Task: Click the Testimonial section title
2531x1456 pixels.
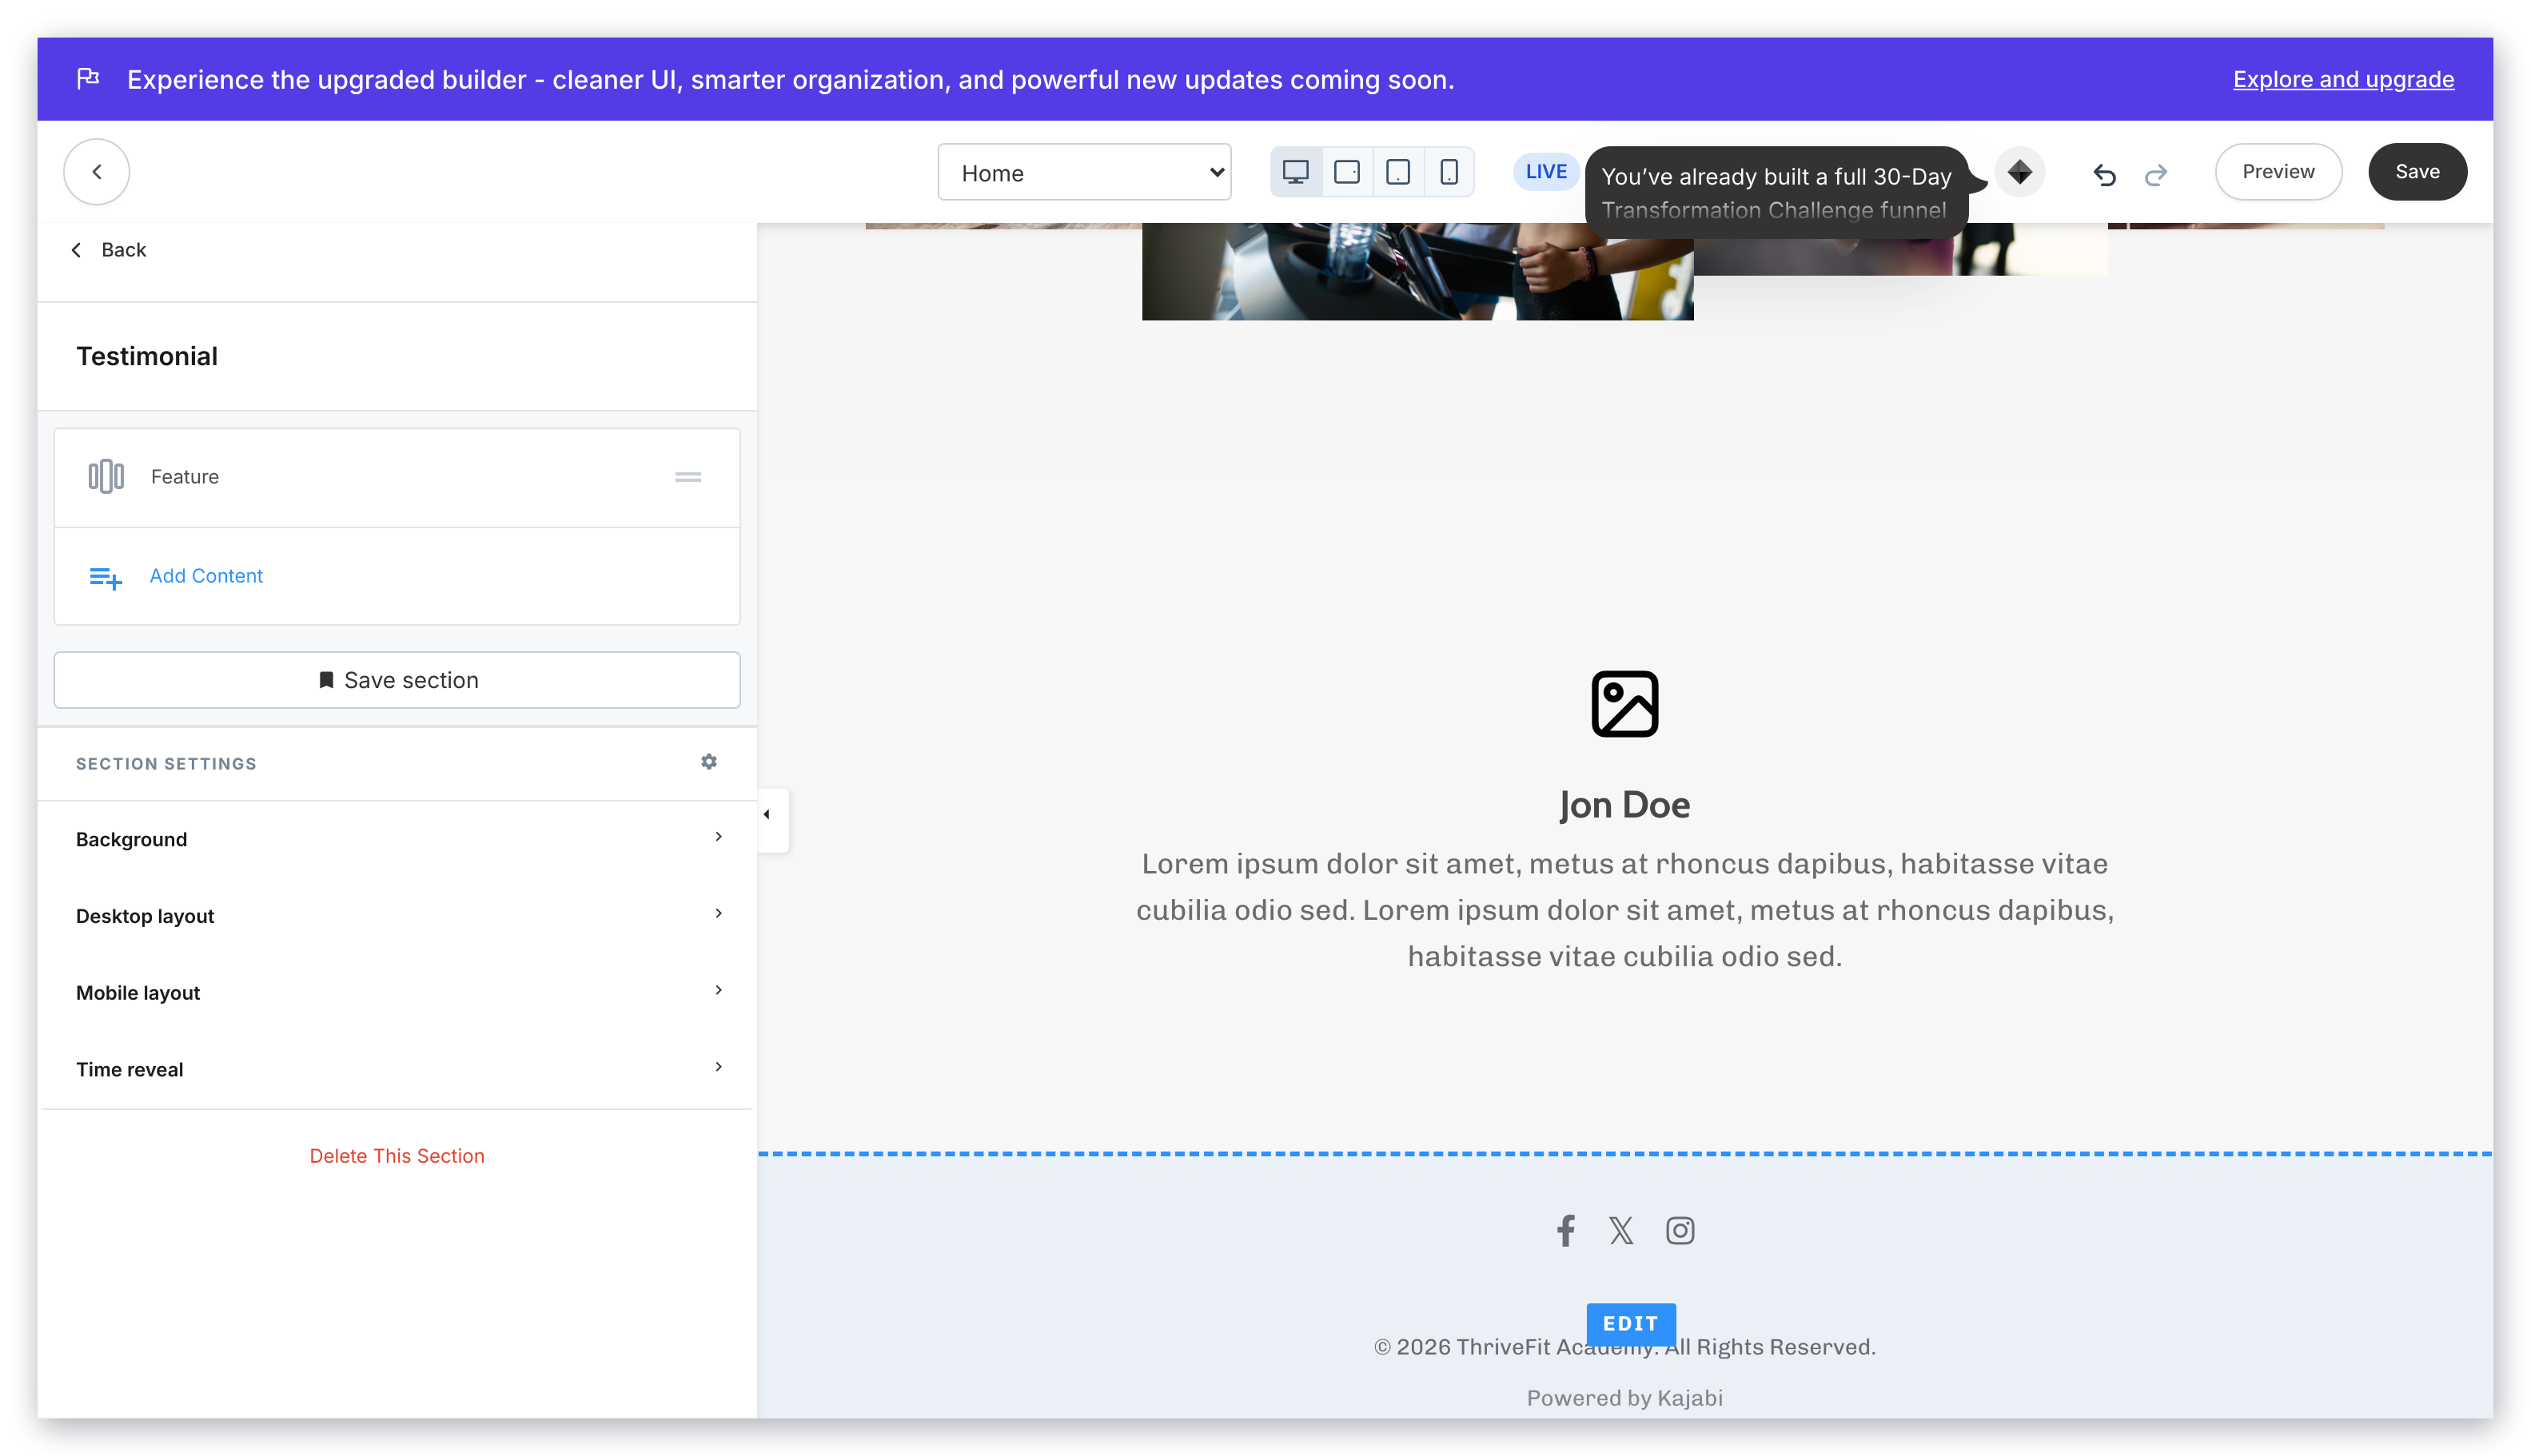Action: [x=147, y=356]
